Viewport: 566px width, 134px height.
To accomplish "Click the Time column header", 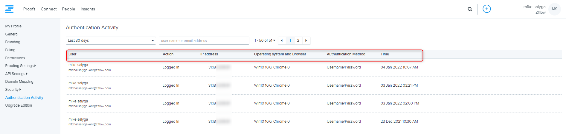I will click(x=385, y=54).
